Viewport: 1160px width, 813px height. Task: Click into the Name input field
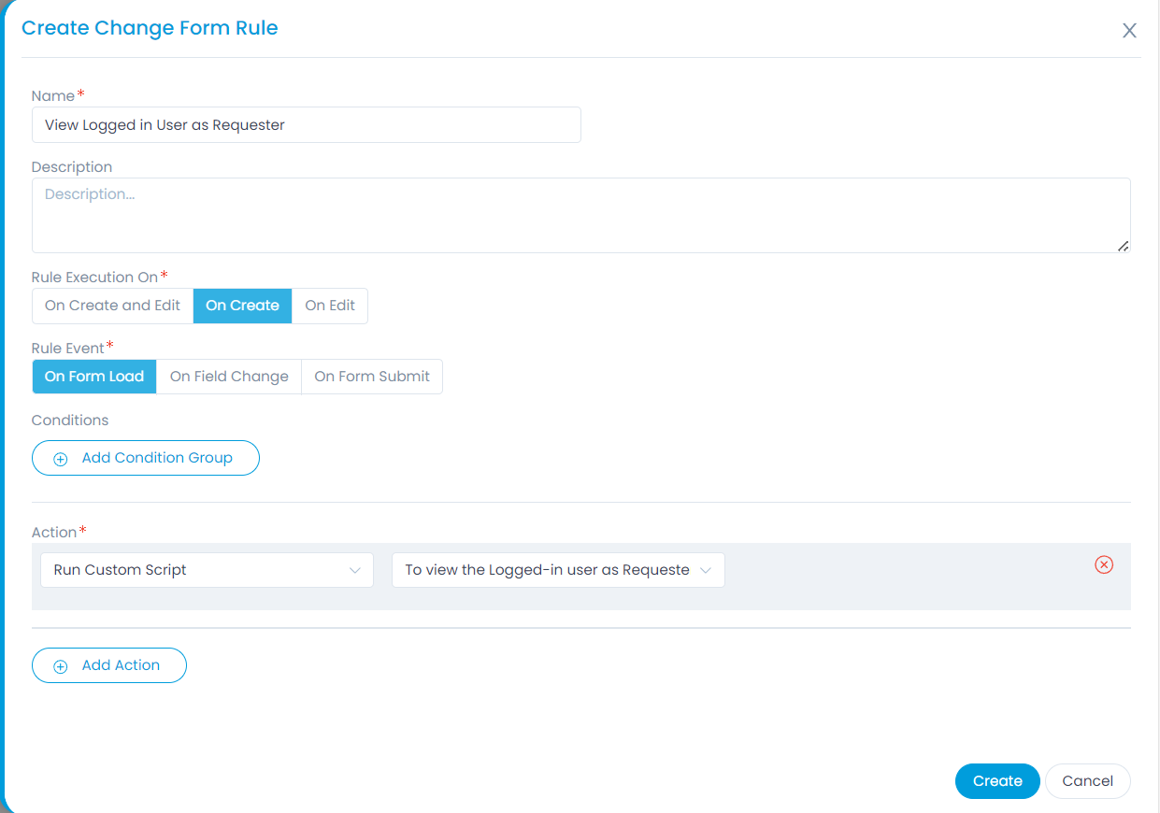(x=307, y=125)
